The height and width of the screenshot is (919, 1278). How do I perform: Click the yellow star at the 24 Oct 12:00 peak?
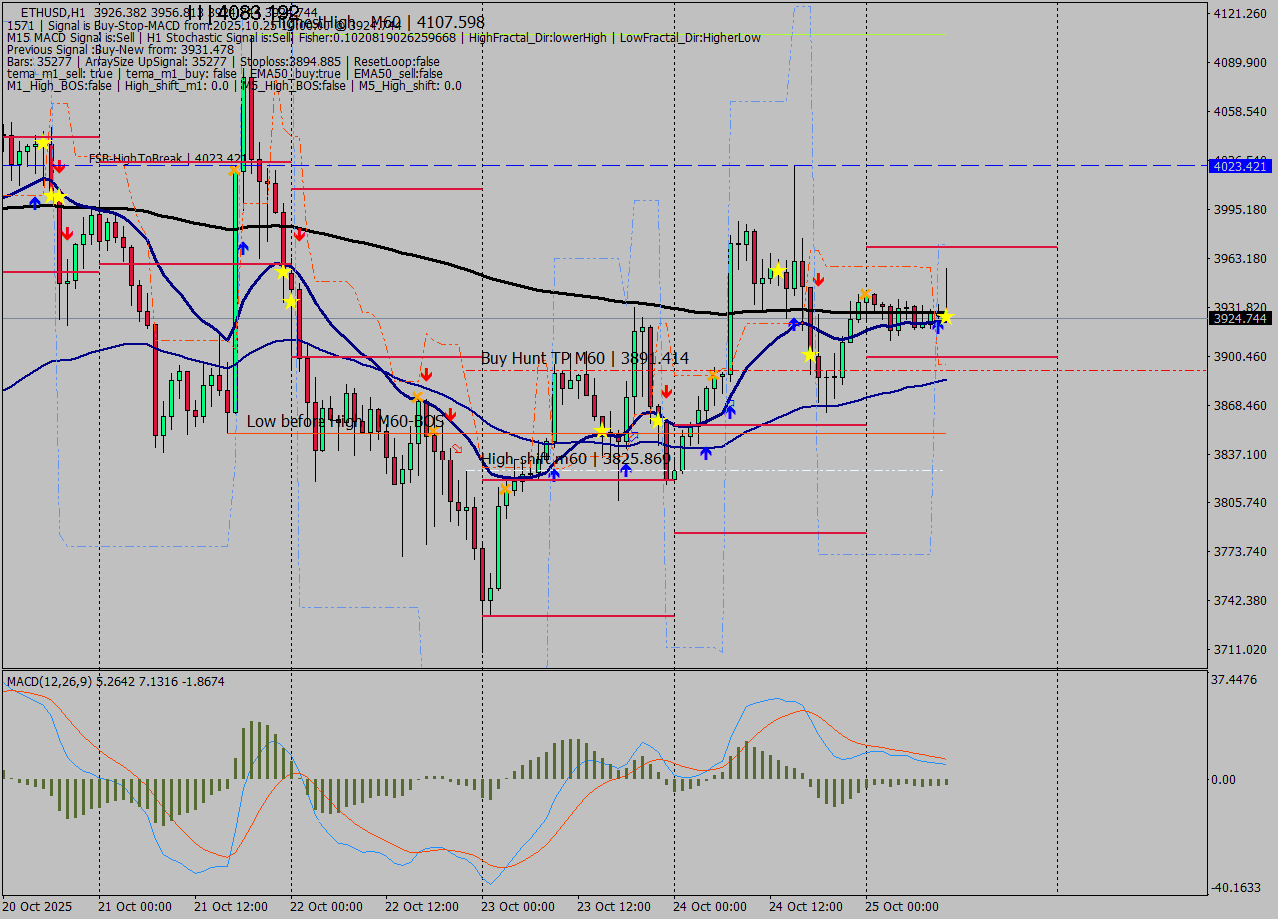777,270
